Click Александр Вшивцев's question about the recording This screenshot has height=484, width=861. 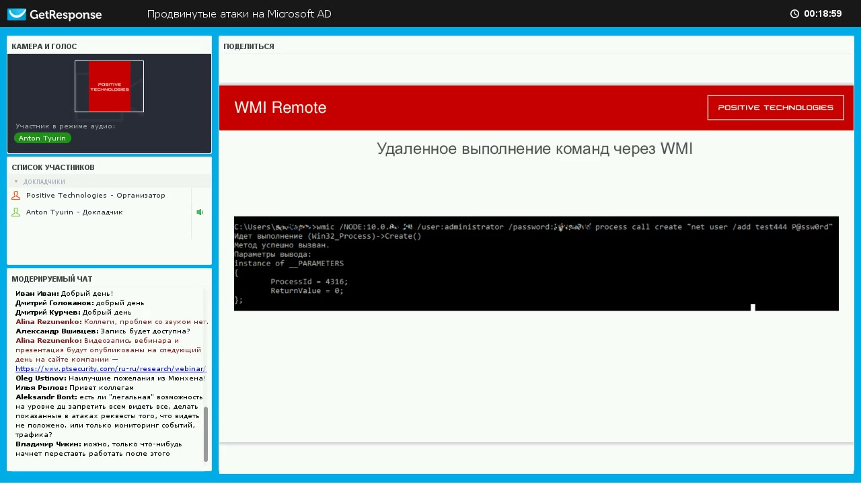point(103,331)
